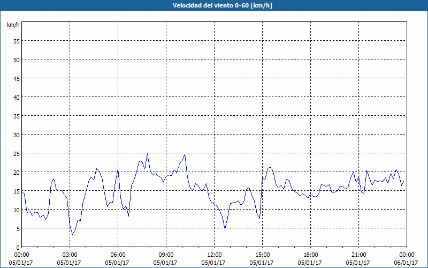Image resolution: width=428 pixels, height=268 pixels.
Task: Click the '00:00' label at axis start
Action: pyautogui.click(x=21, y=255)
